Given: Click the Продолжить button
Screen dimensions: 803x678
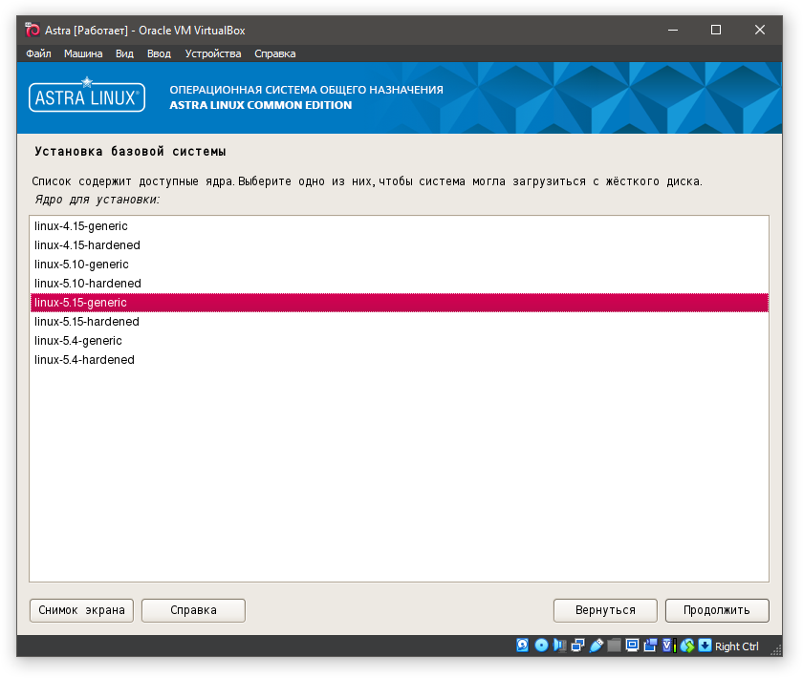Looking at the screenshot, I should click(717, 610).
